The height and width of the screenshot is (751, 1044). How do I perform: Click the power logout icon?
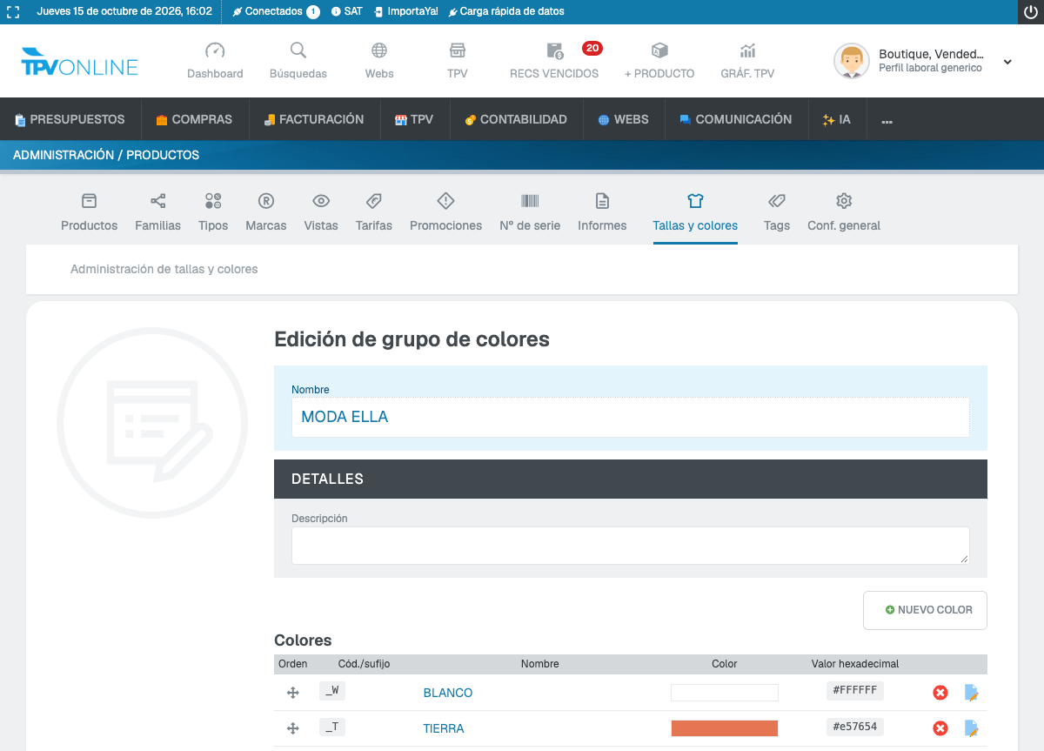pos(1030,12)
